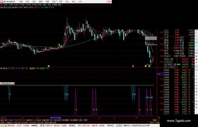Select 1-minute period in right sidebar
Image resolution: width=198 pixels, height=127 pixels.
(x=196, y=73)
